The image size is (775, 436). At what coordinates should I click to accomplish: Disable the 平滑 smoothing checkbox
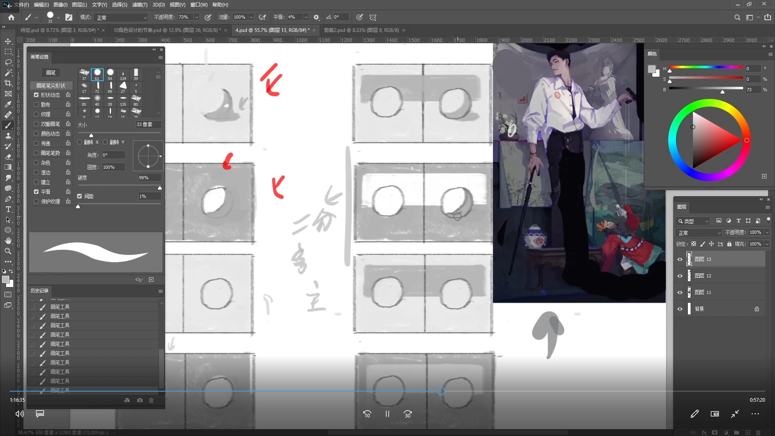[36, 192]
